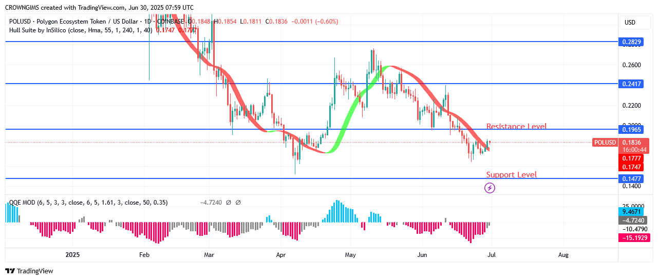Click the 0.2417 blue price axis label
This screenshot has width=658, height=280.
[x=631, y=84]
